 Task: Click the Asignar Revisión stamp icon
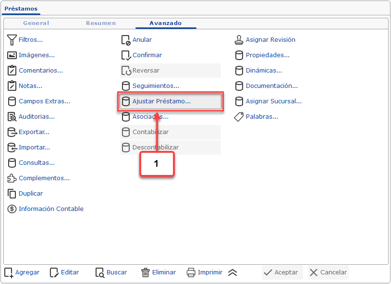pyautogui.click(x=239, y=40)
